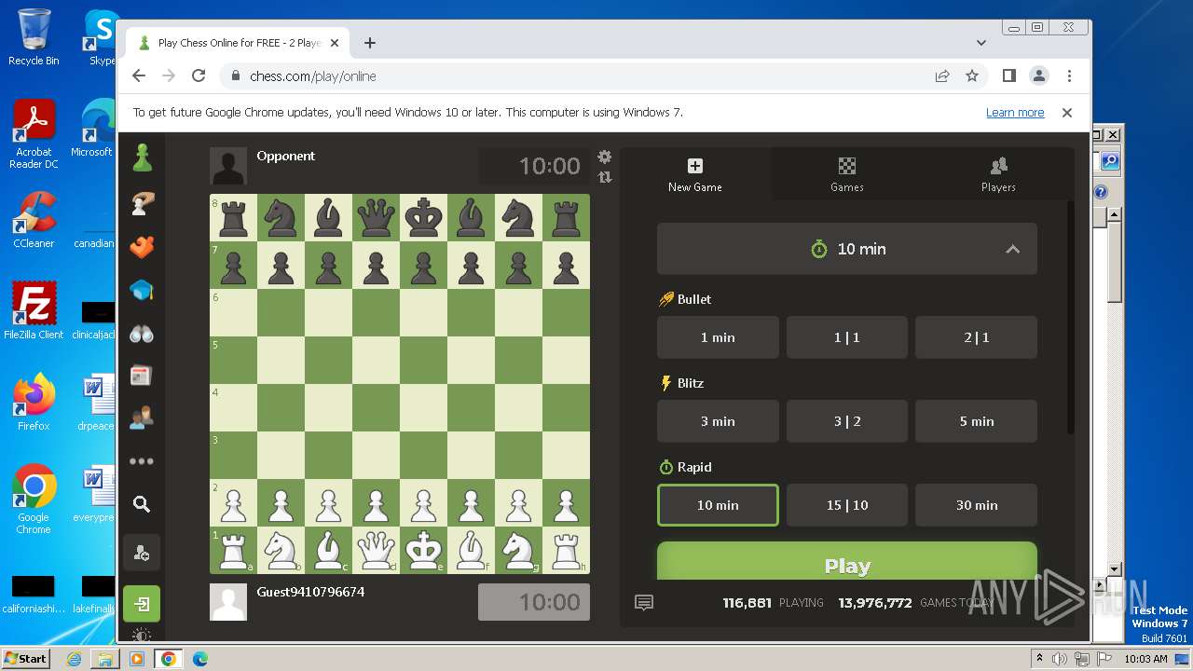Open the Edge icon on the taskbar
1193x671 pixels.
point(199,659)
